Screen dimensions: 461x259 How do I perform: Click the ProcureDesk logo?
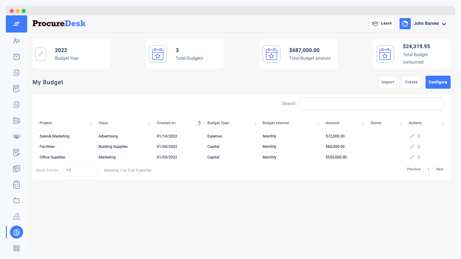coord(59,23)
